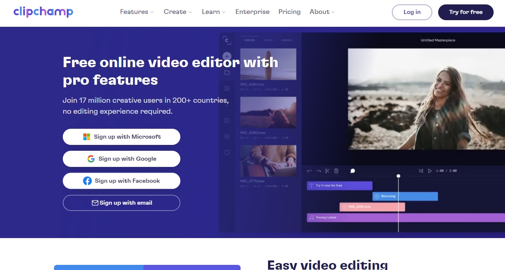505x270 pixels.
Task: Click the square icon in editor sidebar
Action: coord(227,152)
